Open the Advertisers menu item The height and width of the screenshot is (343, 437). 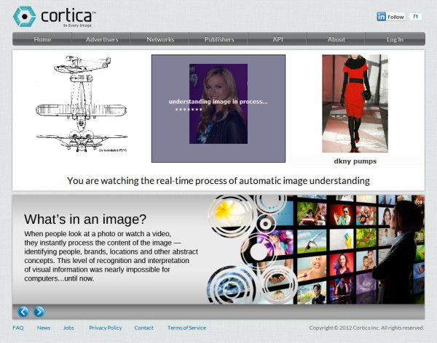coord(102,39)
